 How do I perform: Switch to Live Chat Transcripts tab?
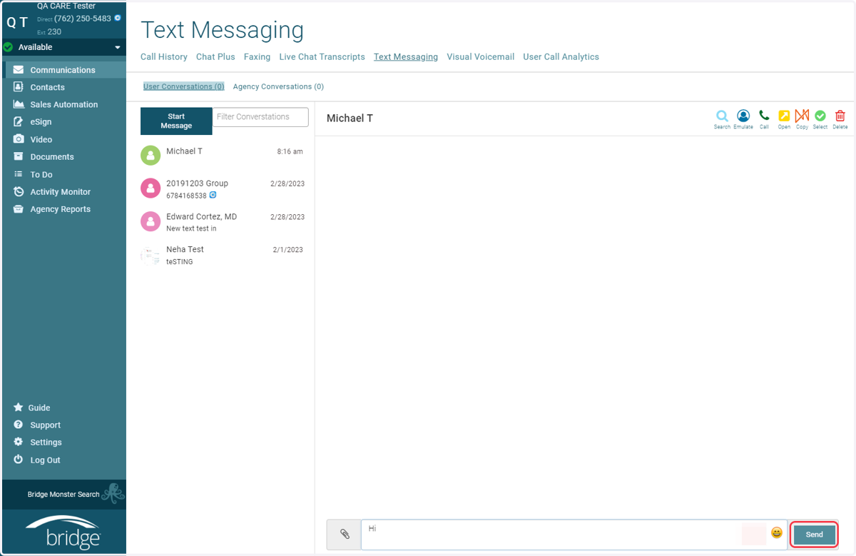coord(322,57)
